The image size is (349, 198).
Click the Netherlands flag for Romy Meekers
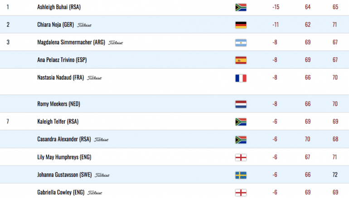[x=241, y=104]
